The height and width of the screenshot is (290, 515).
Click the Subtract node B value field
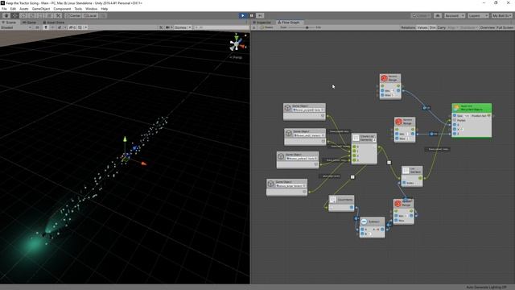tap(369, 234)
